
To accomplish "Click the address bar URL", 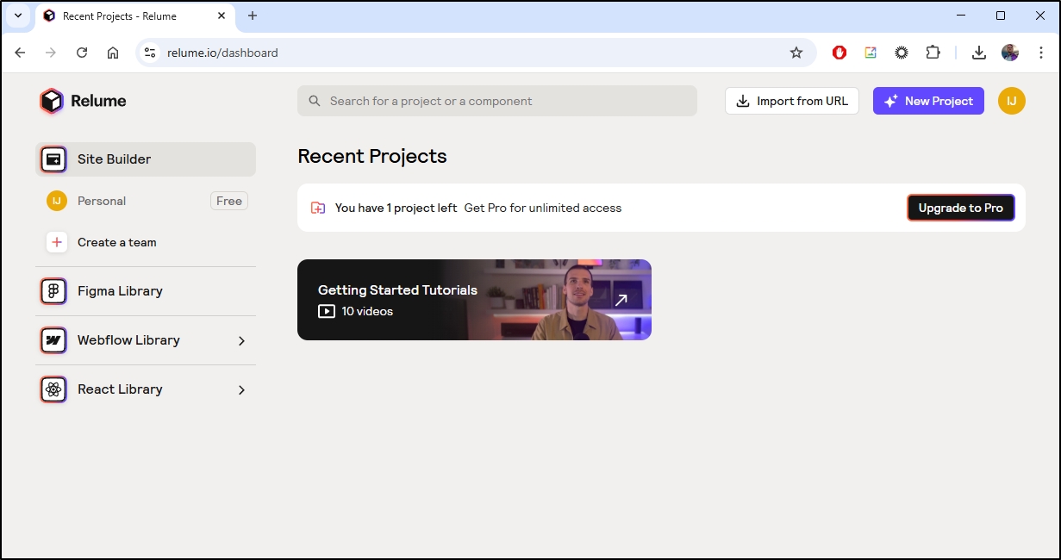I will [x=222, y=53].
